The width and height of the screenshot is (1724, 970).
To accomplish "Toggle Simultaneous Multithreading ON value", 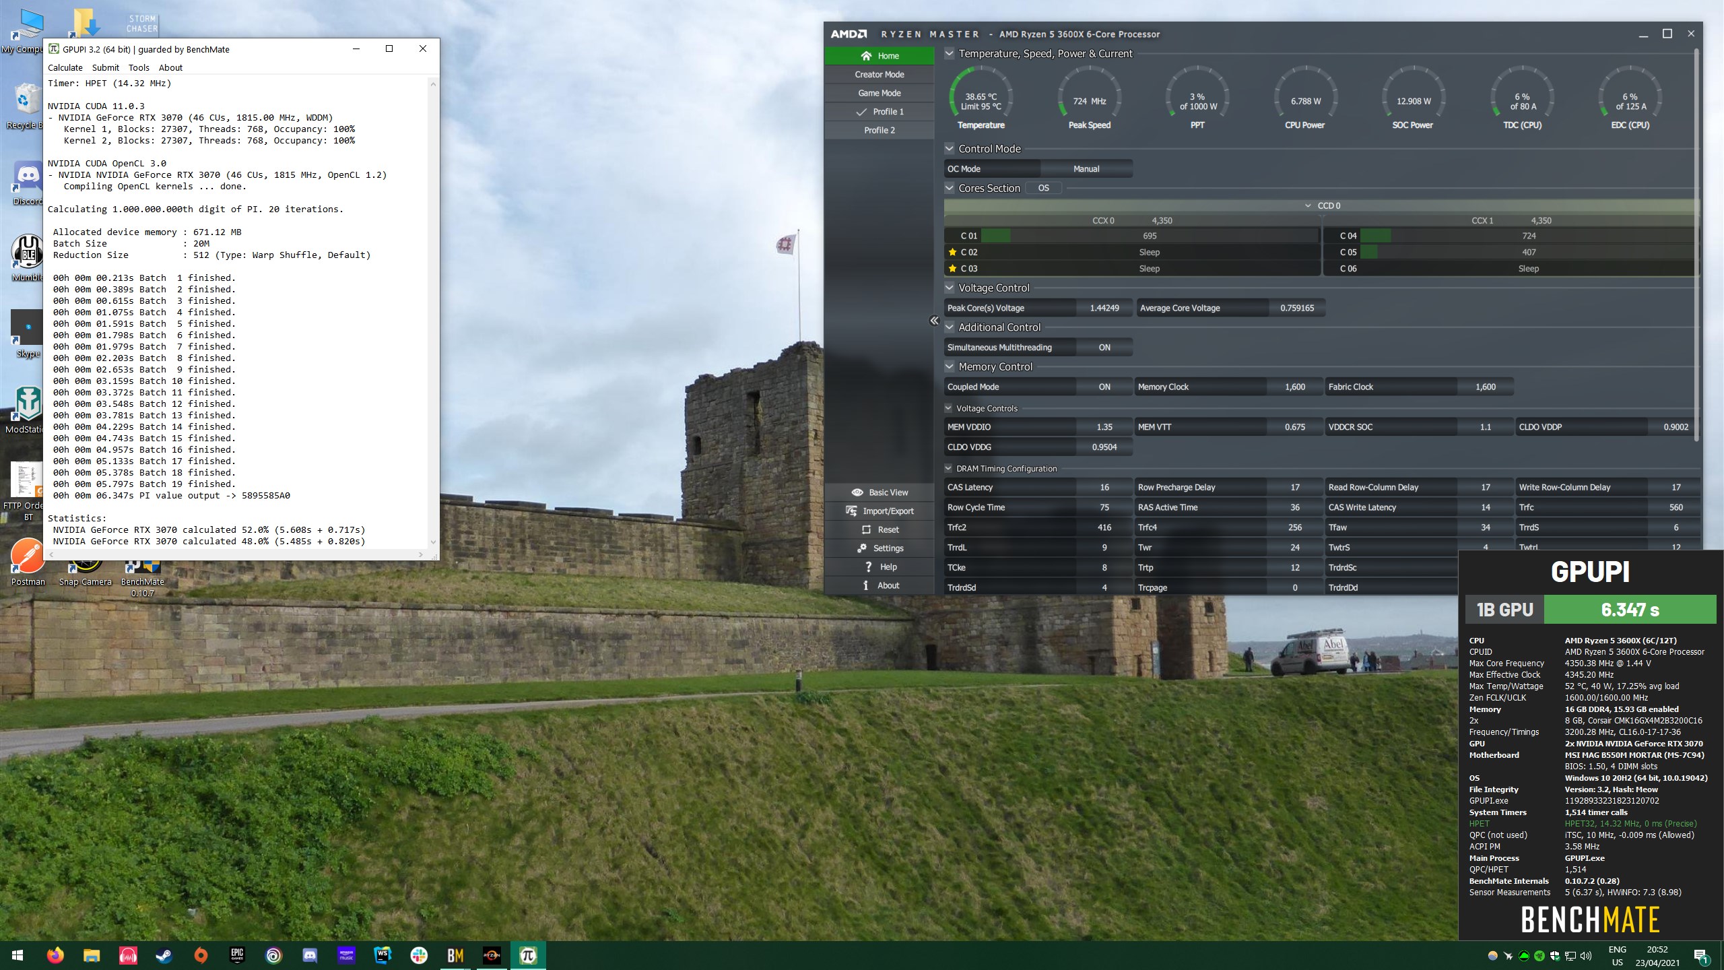I will coord(1104,348).
